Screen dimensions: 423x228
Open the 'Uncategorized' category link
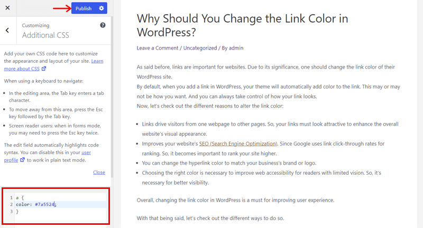pyautogui.click(x=200, y=48)
